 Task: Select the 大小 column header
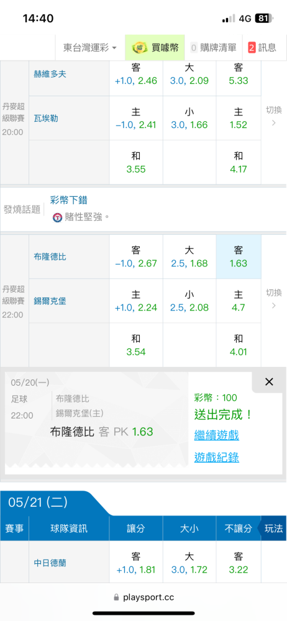189,528
